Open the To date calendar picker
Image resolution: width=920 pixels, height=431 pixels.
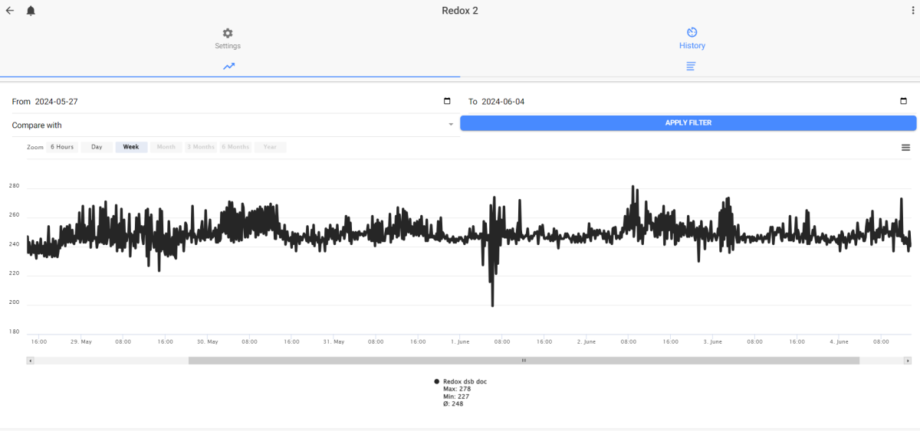pos(903,101)
